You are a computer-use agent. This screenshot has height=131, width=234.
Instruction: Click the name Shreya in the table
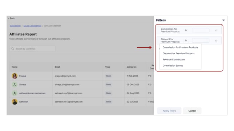[x=23, y=85]
